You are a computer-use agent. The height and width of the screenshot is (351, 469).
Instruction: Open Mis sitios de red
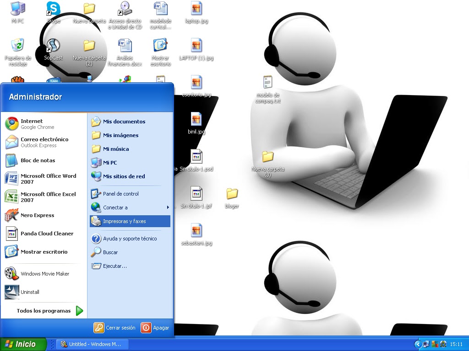(130, 176)
